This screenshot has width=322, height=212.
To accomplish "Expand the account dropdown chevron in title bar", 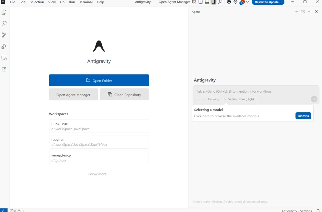I will 247,2.
